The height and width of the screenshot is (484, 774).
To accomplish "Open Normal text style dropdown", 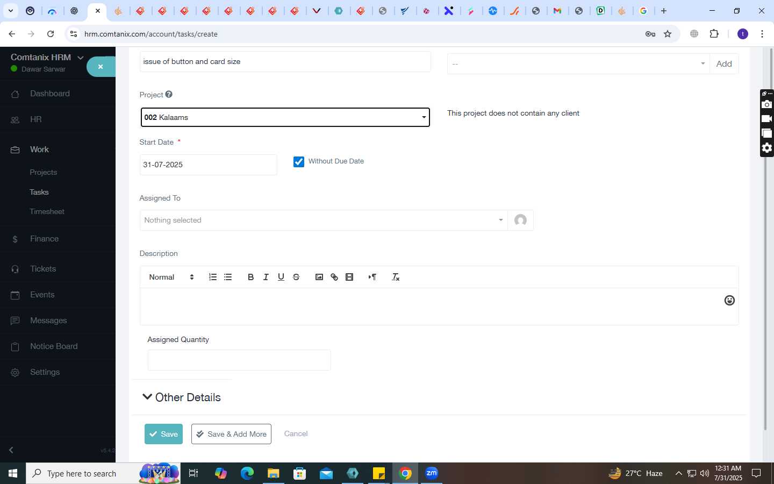I will (171, 277).
